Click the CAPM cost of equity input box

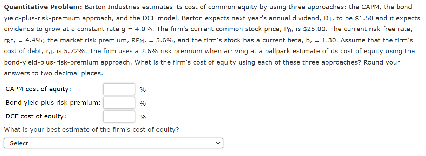[119, 89]
